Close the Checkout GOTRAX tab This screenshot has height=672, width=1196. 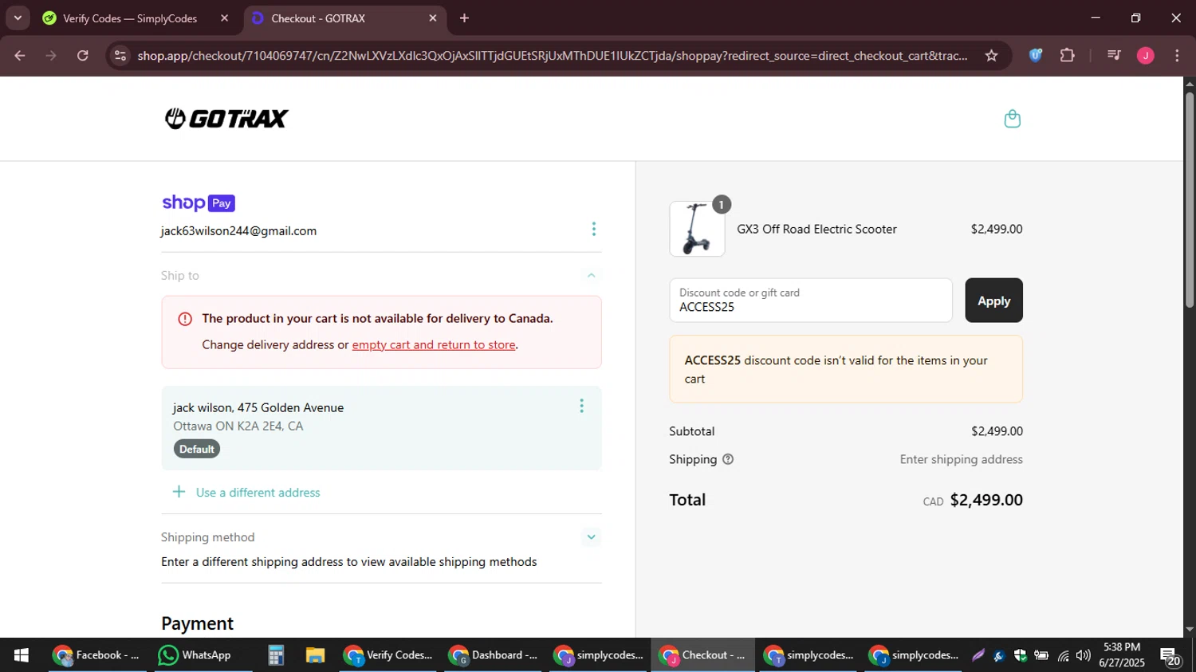433,18
